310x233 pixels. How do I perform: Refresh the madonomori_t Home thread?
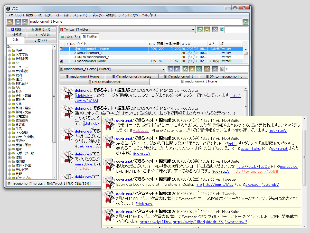click(x=185, y=69)
